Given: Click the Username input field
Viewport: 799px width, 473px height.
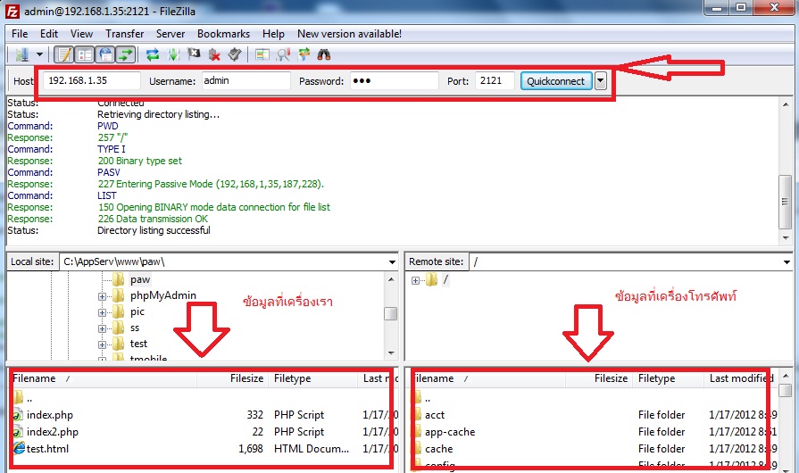Looking at the screenshot, I should tap(246, 80).
